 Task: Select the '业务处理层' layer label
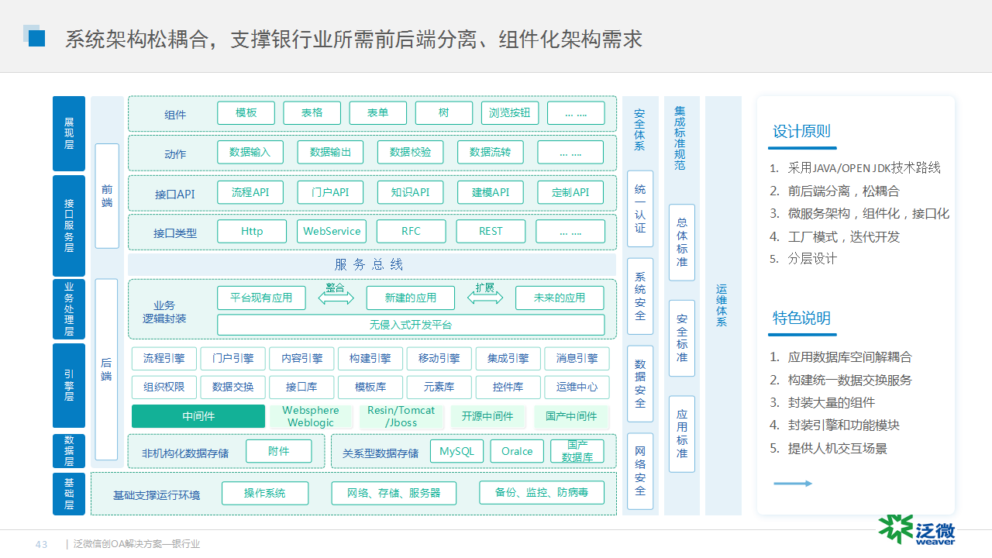69,309
